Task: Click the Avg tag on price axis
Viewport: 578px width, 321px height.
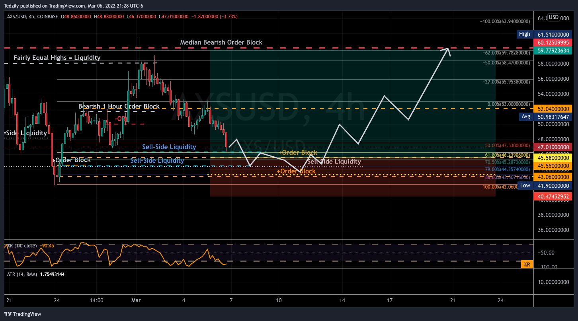Action: coord(525,117)
